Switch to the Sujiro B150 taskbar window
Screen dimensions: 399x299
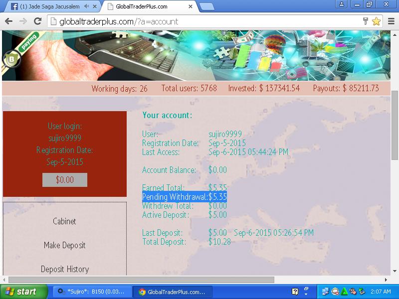point(93,292)
